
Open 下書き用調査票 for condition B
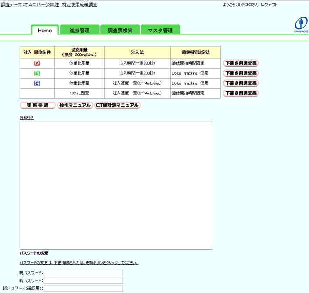241,73
